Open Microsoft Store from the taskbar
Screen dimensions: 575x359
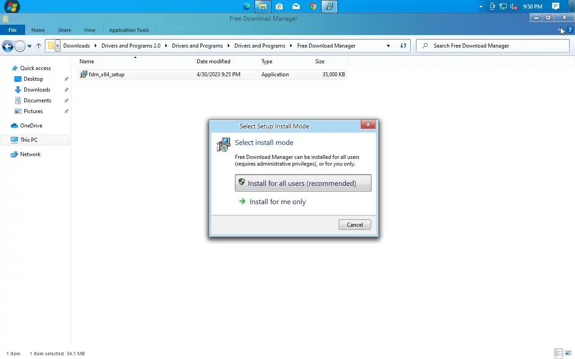[x=279, y=6]
